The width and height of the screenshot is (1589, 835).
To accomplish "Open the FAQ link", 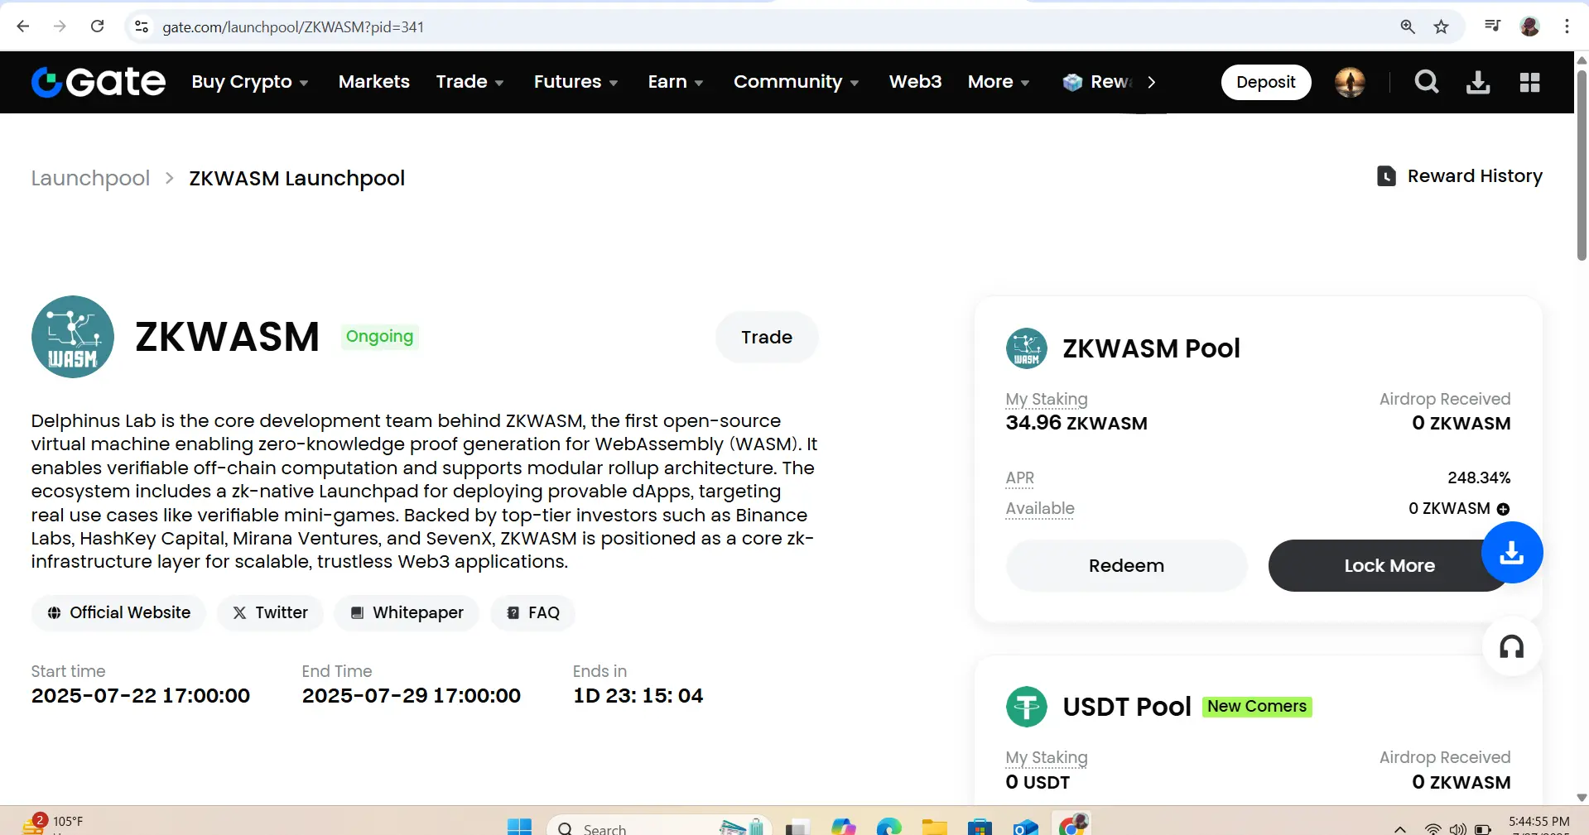I will click(532, 613).
